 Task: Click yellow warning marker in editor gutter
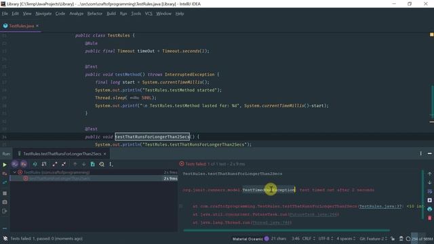(431, 35)
